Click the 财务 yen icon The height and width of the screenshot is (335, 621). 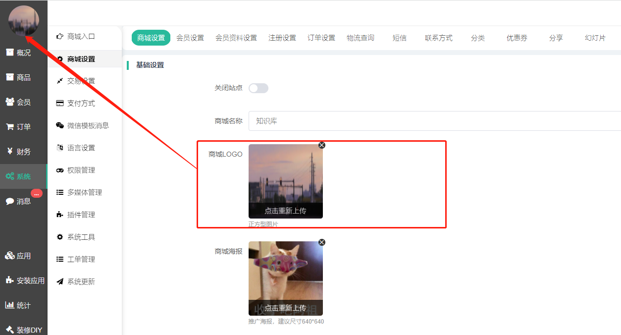(10, 152)
